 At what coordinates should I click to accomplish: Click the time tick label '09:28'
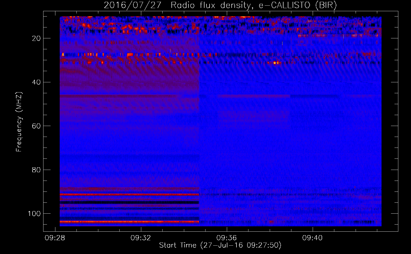point(55,238)
